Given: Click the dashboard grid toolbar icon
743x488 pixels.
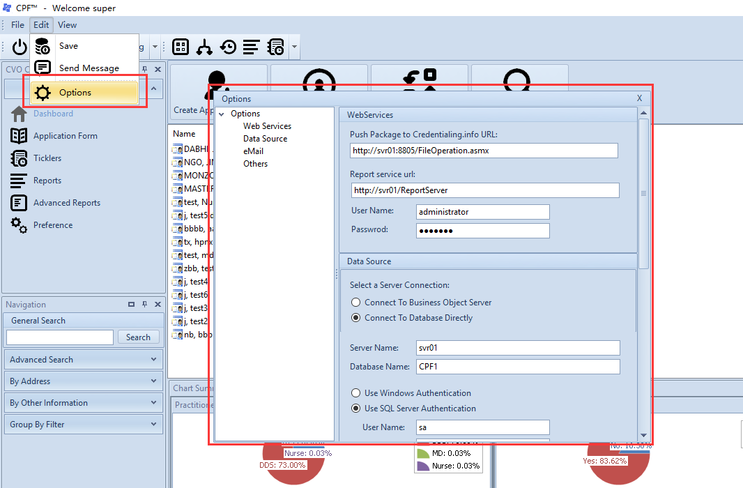Looking at the screenshot, I should click(181, 47).
